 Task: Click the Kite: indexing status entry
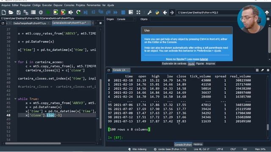coord(137,149)
